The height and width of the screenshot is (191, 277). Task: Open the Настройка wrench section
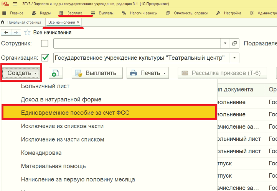[229, 13]
